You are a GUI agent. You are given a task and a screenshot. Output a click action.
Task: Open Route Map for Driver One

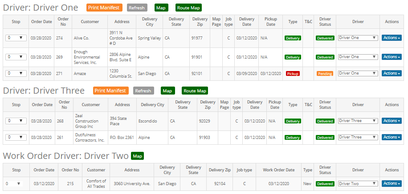tap(188, 8)
